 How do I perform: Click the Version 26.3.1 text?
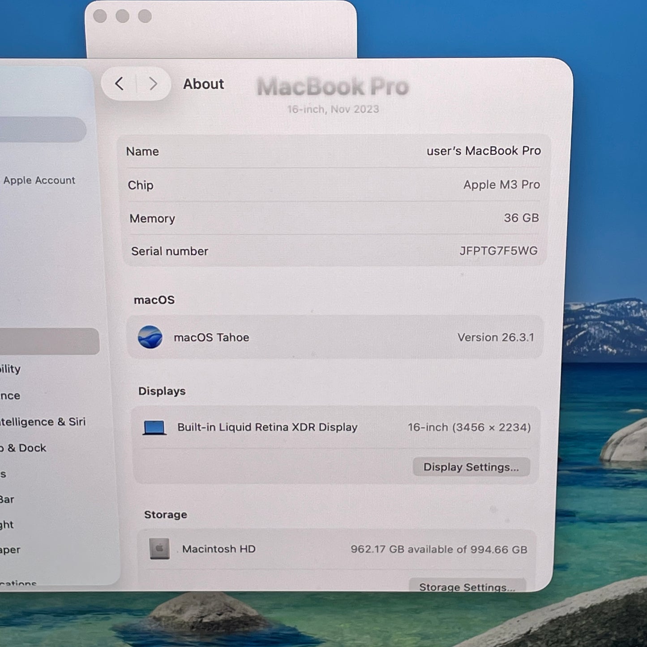tap(495, 337)
